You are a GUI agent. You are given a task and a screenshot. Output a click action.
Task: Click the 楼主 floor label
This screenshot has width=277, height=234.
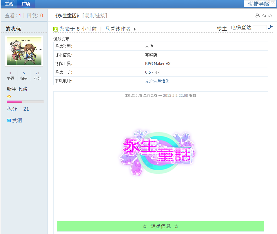[x=222, y=29]
